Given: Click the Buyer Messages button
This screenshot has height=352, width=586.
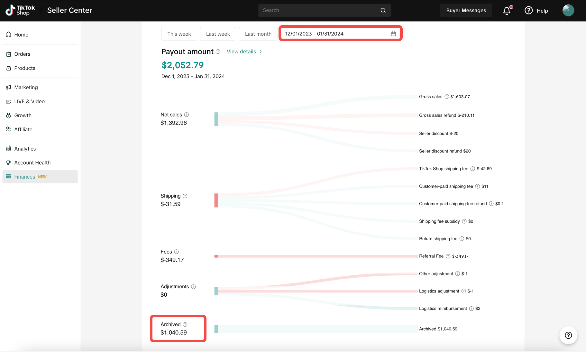Looking at the screenshot, I should 466,10.
